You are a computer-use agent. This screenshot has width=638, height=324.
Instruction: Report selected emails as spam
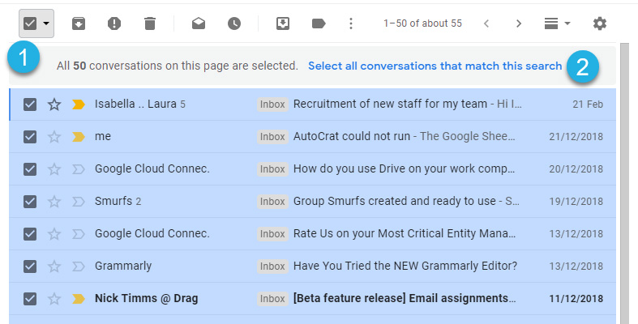click(114, 23)
